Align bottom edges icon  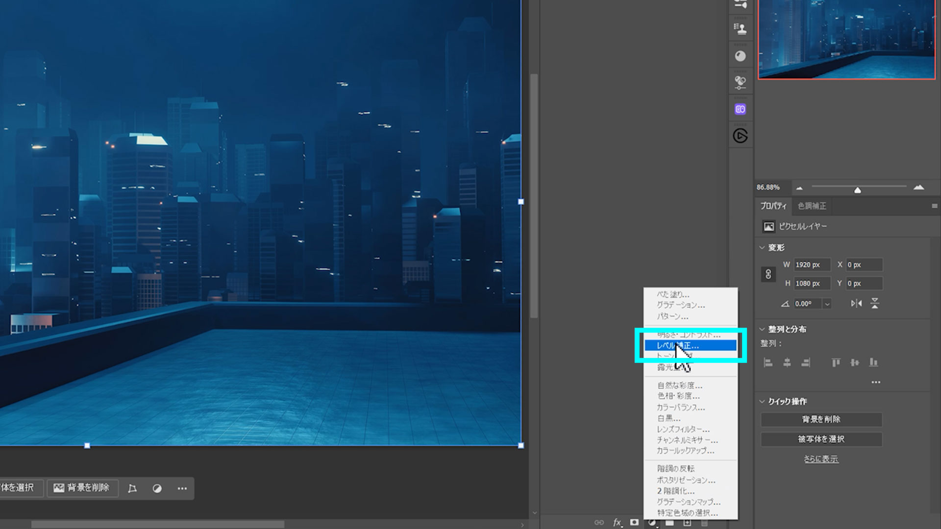[x=873, y=362]
